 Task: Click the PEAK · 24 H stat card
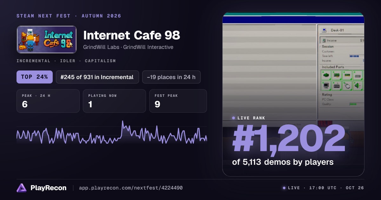[x=48, y=101]
